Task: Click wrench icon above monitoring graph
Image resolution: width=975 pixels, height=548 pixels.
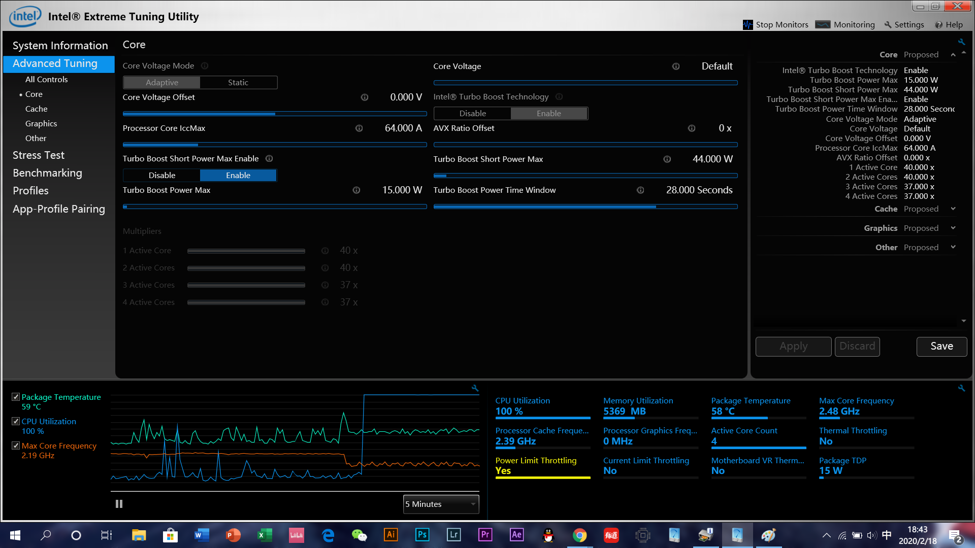Action: (475, 388)
